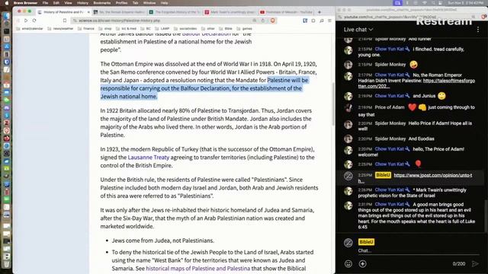Image resolution: width=488 pixels, height=274 pixels.
Task: Send the chat message arrow icon
Action: click(475, 264)
